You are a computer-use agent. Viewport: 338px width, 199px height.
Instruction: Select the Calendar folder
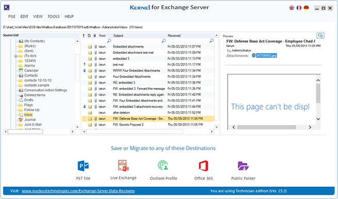[31, 70]
